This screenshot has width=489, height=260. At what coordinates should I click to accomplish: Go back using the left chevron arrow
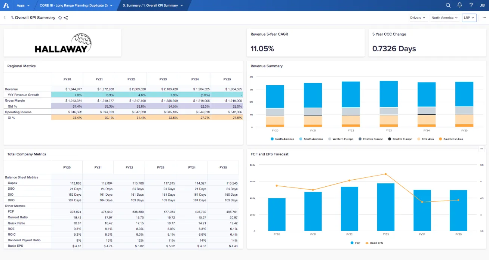(5, 18)
